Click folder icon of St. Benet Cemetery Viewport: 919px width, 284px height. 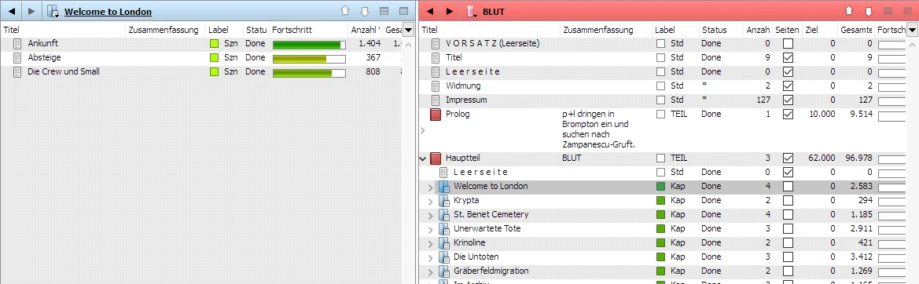click(x=444, y=214)
